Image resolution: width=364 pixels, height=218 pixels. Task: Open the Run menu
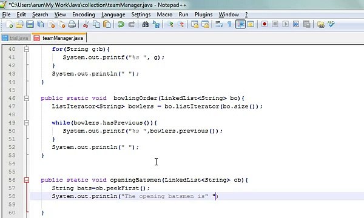click(183, 15)
